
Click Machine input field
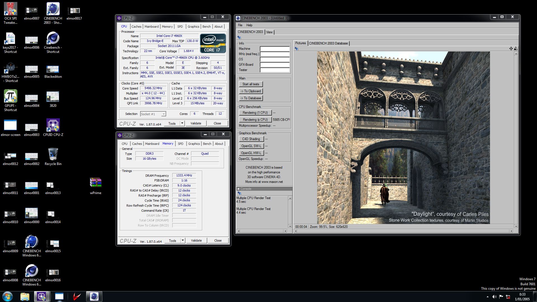[275, 49]
